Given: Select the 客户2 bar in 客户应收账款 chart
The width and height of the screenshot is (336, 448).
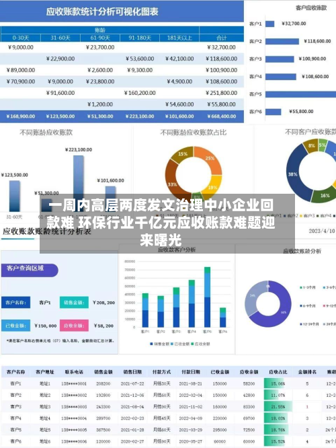Looking at the screenshot, I should [282, 42].
